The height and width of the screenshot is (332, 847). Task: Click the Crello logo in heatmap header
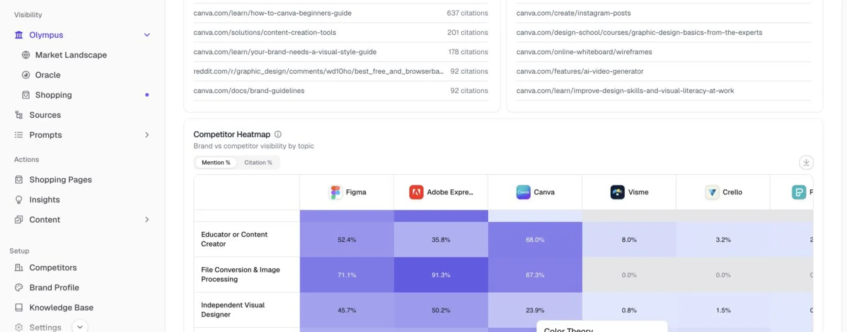coord(712,192)
